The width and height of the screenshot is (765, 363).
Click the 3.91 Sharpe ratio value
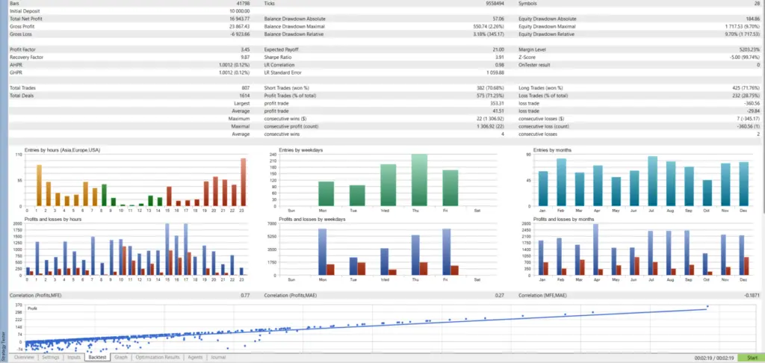click(x=500, y=57)
